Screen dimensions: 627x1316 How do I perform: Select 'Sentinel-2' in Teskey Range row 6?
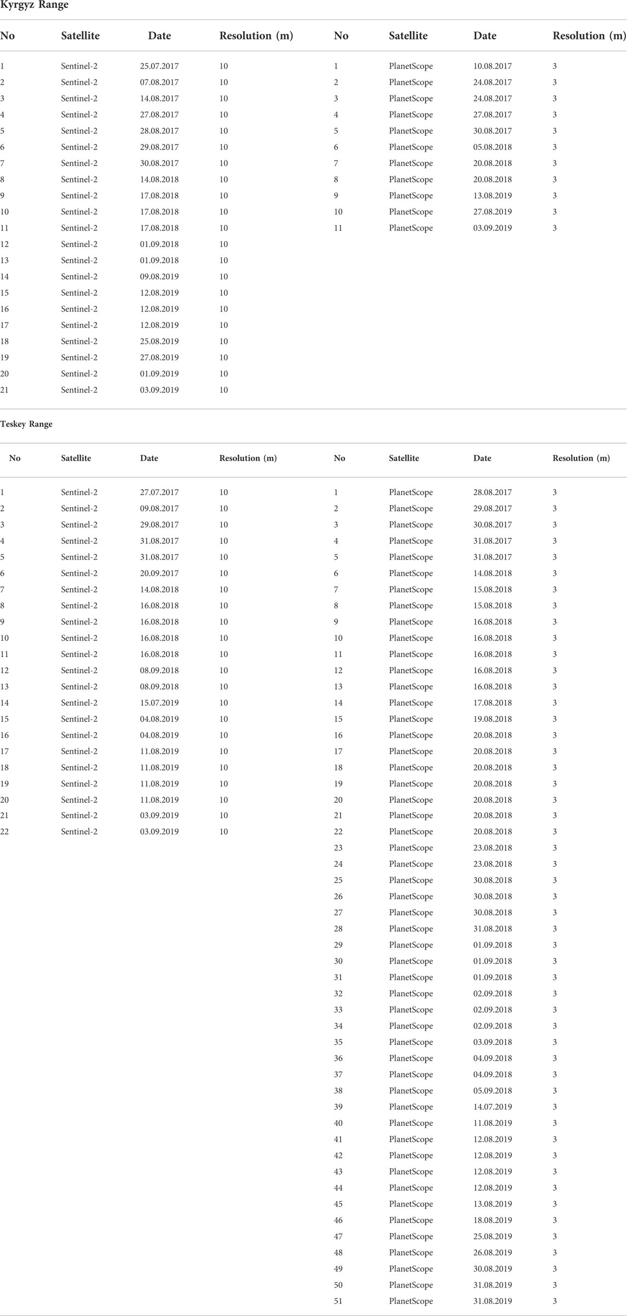(79, 573)
